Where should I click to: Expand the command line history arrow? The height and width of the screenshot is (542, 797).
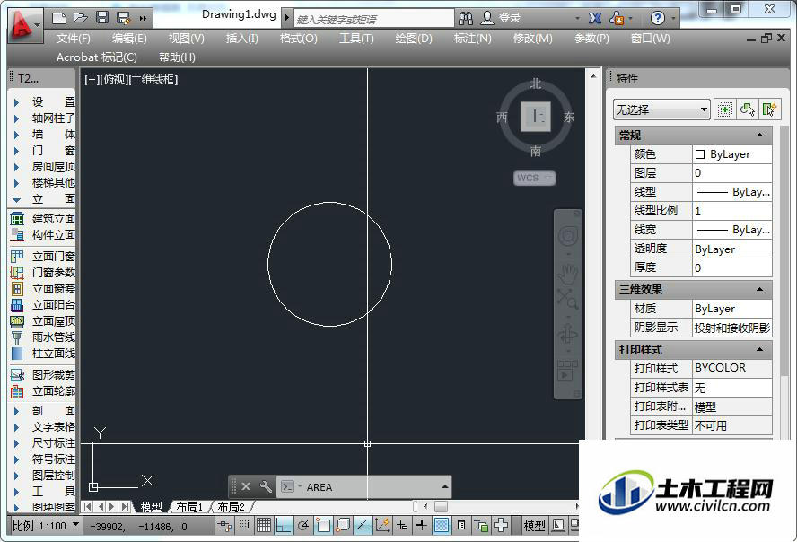[445, 486]
